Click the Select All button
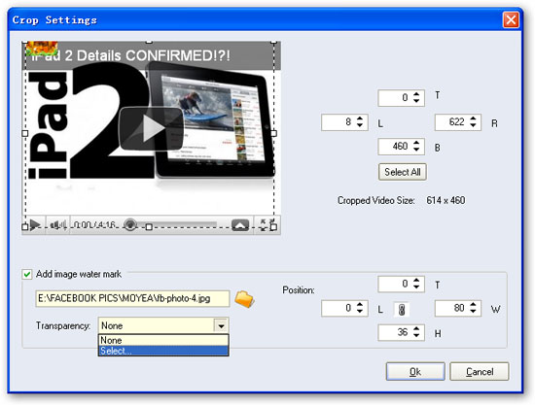 click(x=403, y=172)
